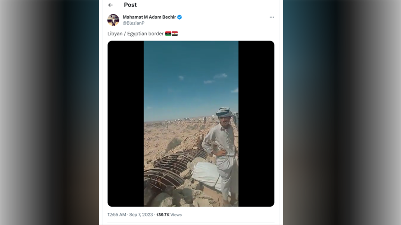Open the @BlazianP handle link
This screenshot has width=401, height=225.
pyautogui.click(x=134, y=23)
